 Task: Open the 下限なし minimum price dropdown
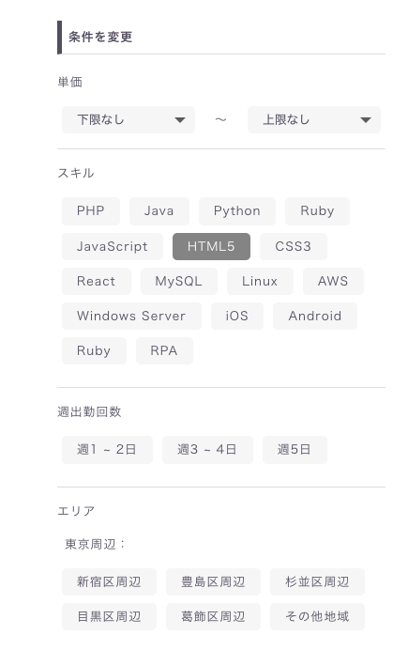pos(128,120)
